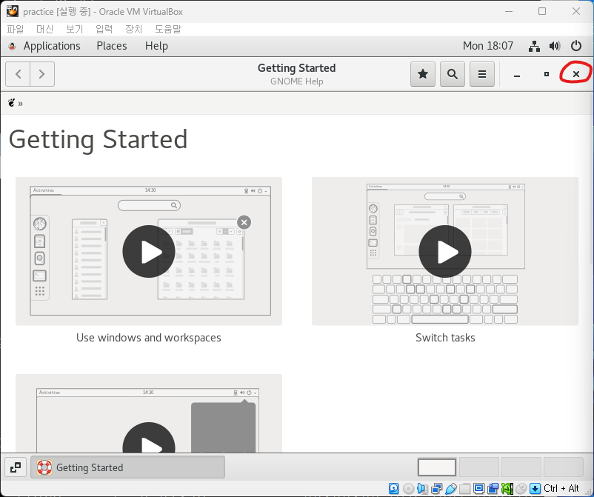Go forward in GNOME Help

click(x=42, y=74)
